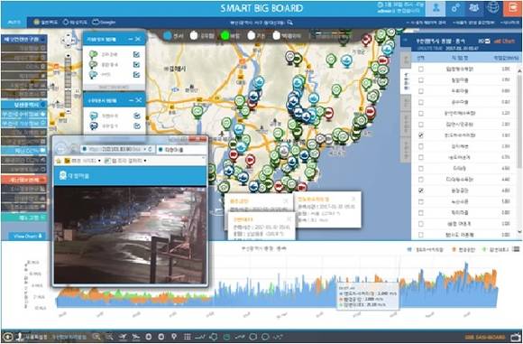Click the map pin icon in bottom toolbar
Screen dimensions: 523x344
click(174, 337)
